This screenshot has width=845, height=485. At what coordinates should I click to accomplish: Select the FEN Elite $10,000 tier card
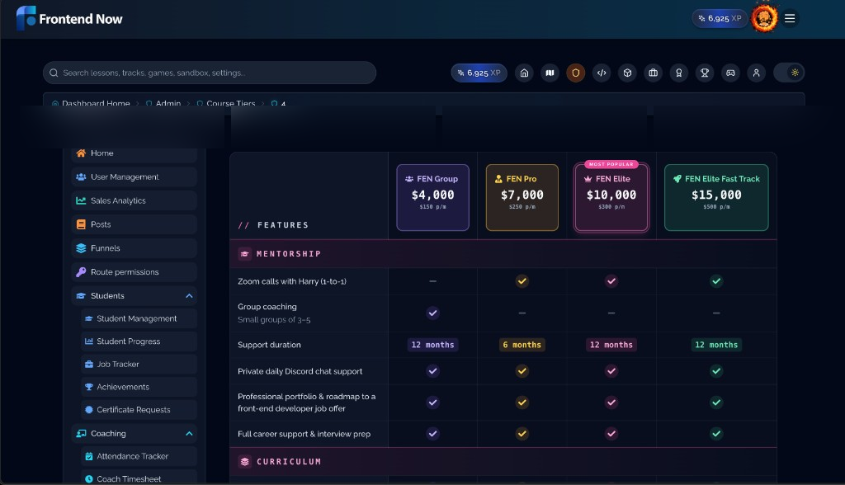click(x=611, y=198)
